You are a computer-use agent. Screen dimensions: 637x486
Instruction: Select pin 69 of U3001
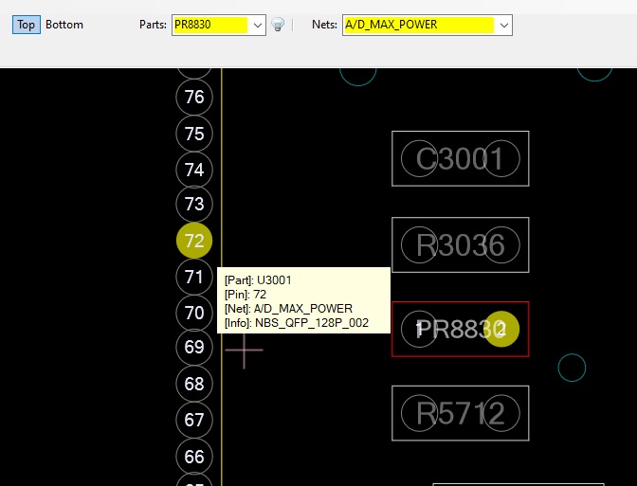(194, 347)
